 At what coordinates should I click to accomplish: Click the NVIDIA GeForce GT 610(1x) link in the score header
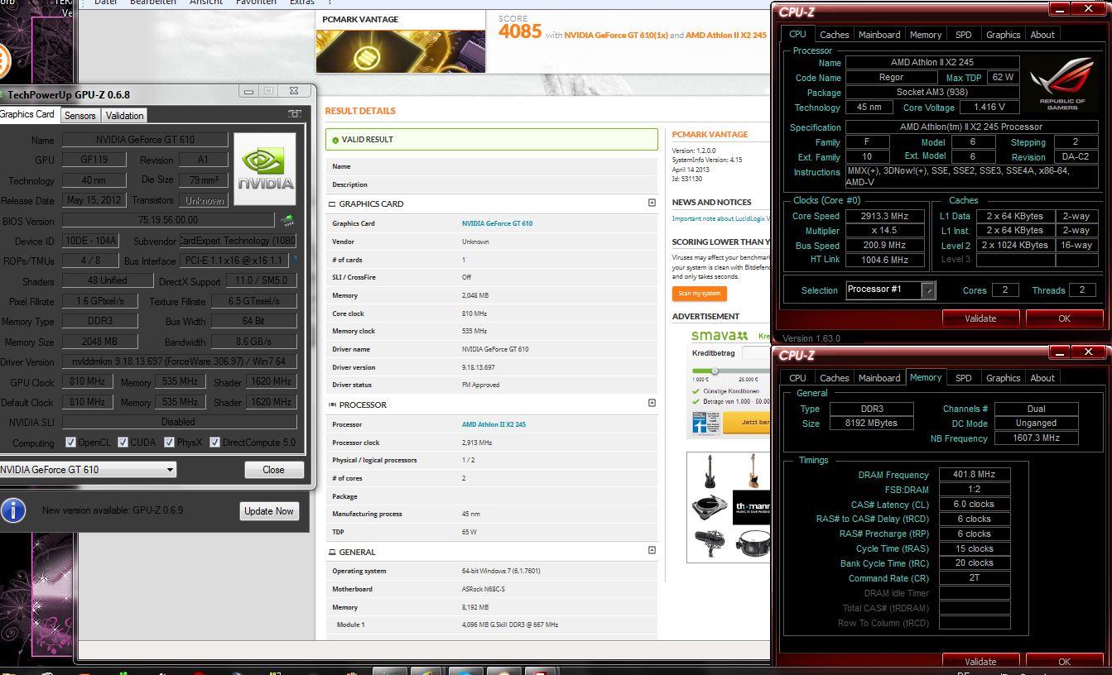click(615, 36)
